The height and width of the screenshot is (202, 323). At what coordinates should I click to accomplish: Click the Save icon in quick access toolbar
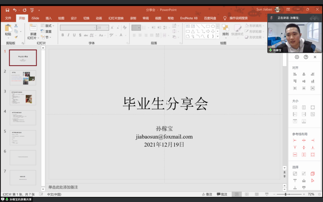(x=7, y=10)
